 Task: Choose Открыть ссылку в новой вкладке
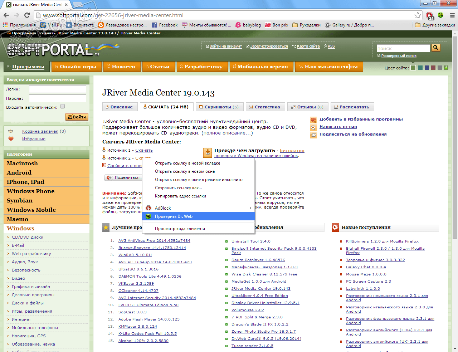[199, 163]
